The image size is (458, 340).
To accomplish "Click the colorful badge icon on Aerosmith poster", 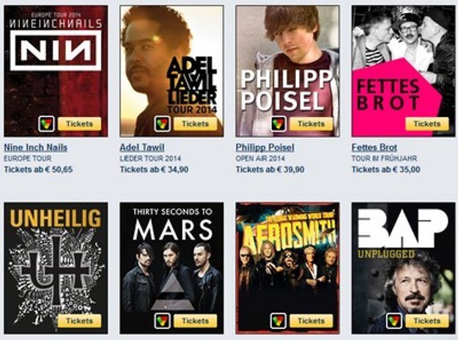I will pos(278,321).
